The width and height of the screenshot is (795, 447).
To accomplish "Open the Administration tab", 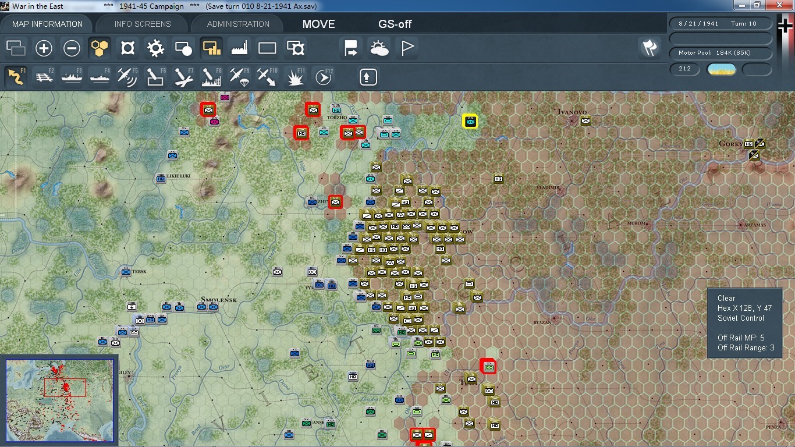I will click(238, 24).
